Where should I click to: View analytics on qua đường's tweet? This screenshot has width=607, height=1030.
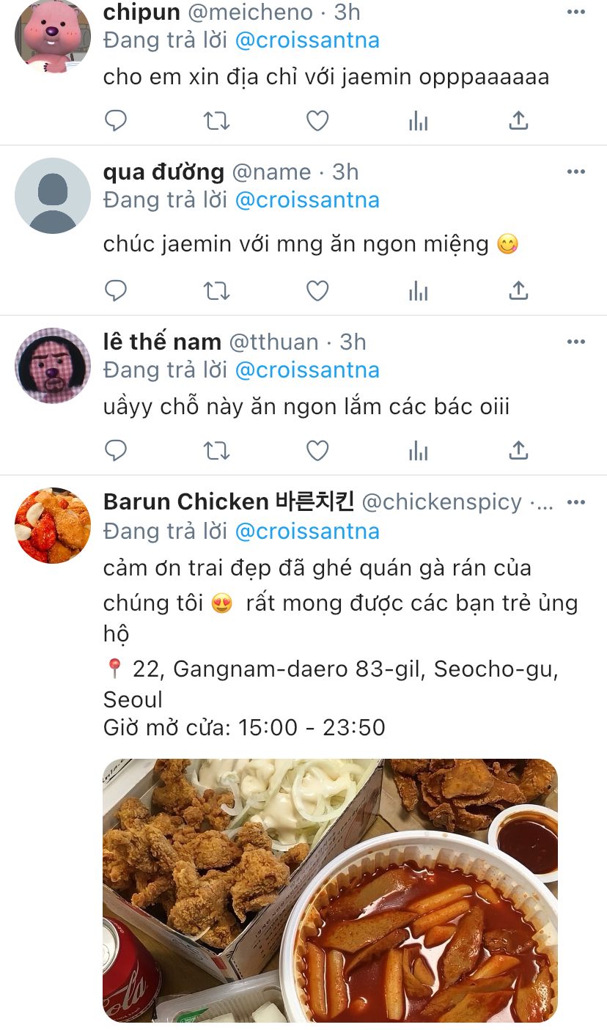coord(418,291)
